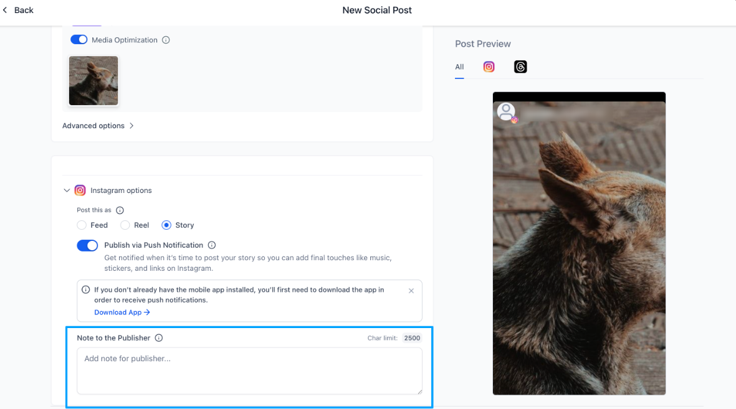Select the Feed radio button
This screenshot has height=409, width=736.
tap(82, 225)
